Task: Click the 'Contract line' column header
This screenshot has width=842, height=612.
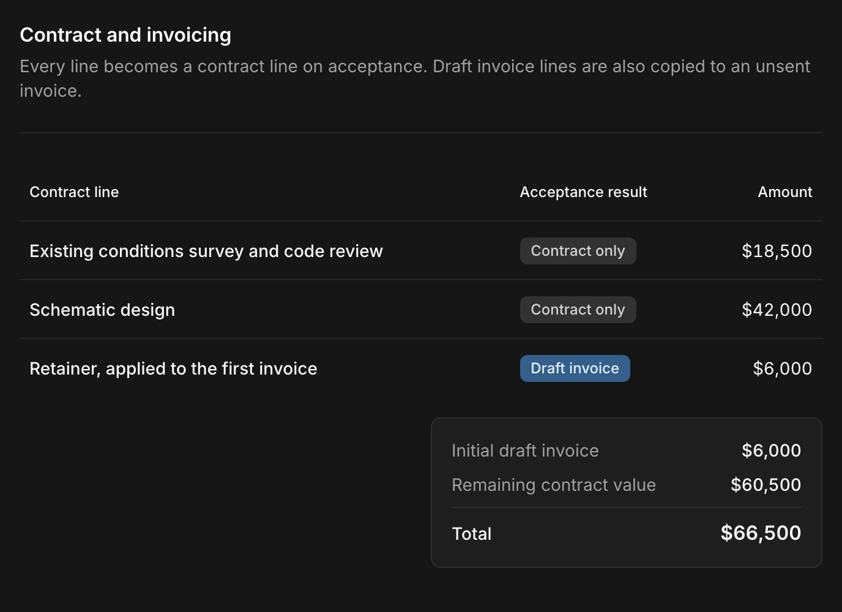Action: [74, 192]
